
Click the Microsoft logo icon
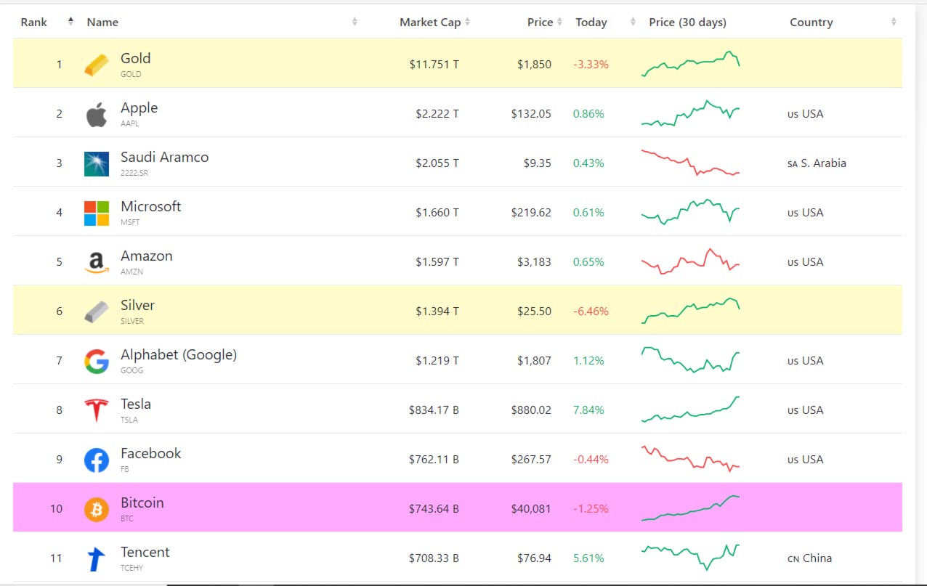[x=97, y=213]
